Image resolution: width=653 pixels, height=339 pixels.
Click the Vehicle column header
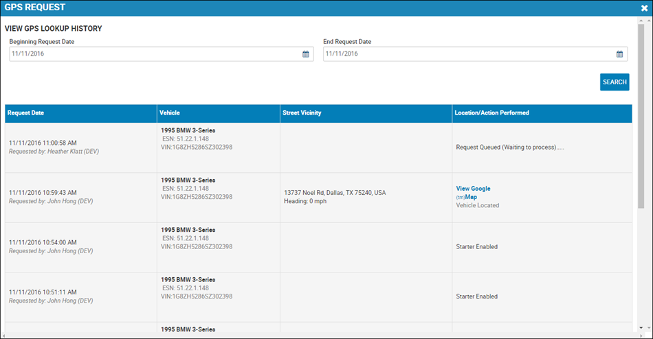click(219, 113)
